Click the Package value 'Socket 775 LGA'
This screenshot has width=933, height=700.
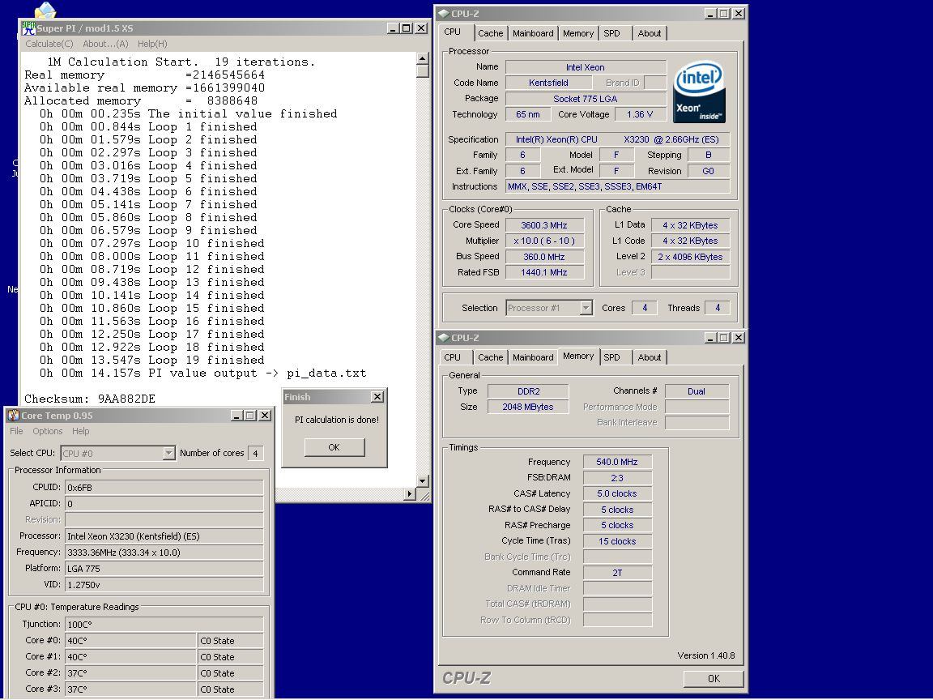(x=586, y=99)
